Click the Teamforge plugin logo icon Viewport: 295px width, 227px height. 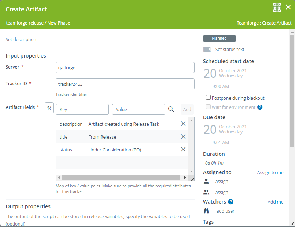(x=277, y=8)
